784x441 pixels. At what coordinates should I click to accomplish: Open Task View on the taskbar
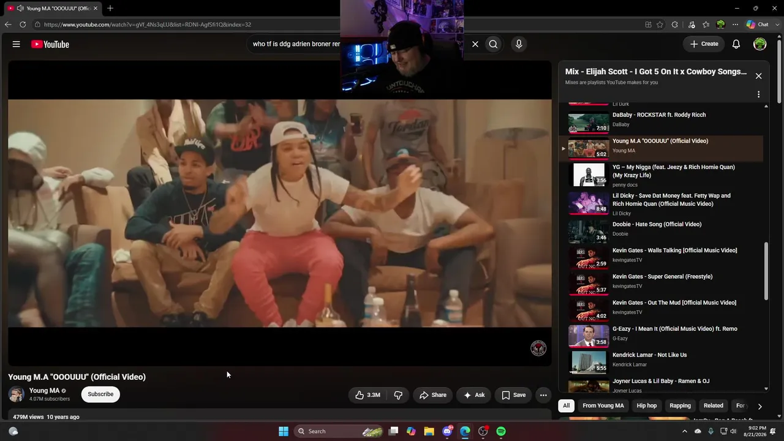coord(393,431)
